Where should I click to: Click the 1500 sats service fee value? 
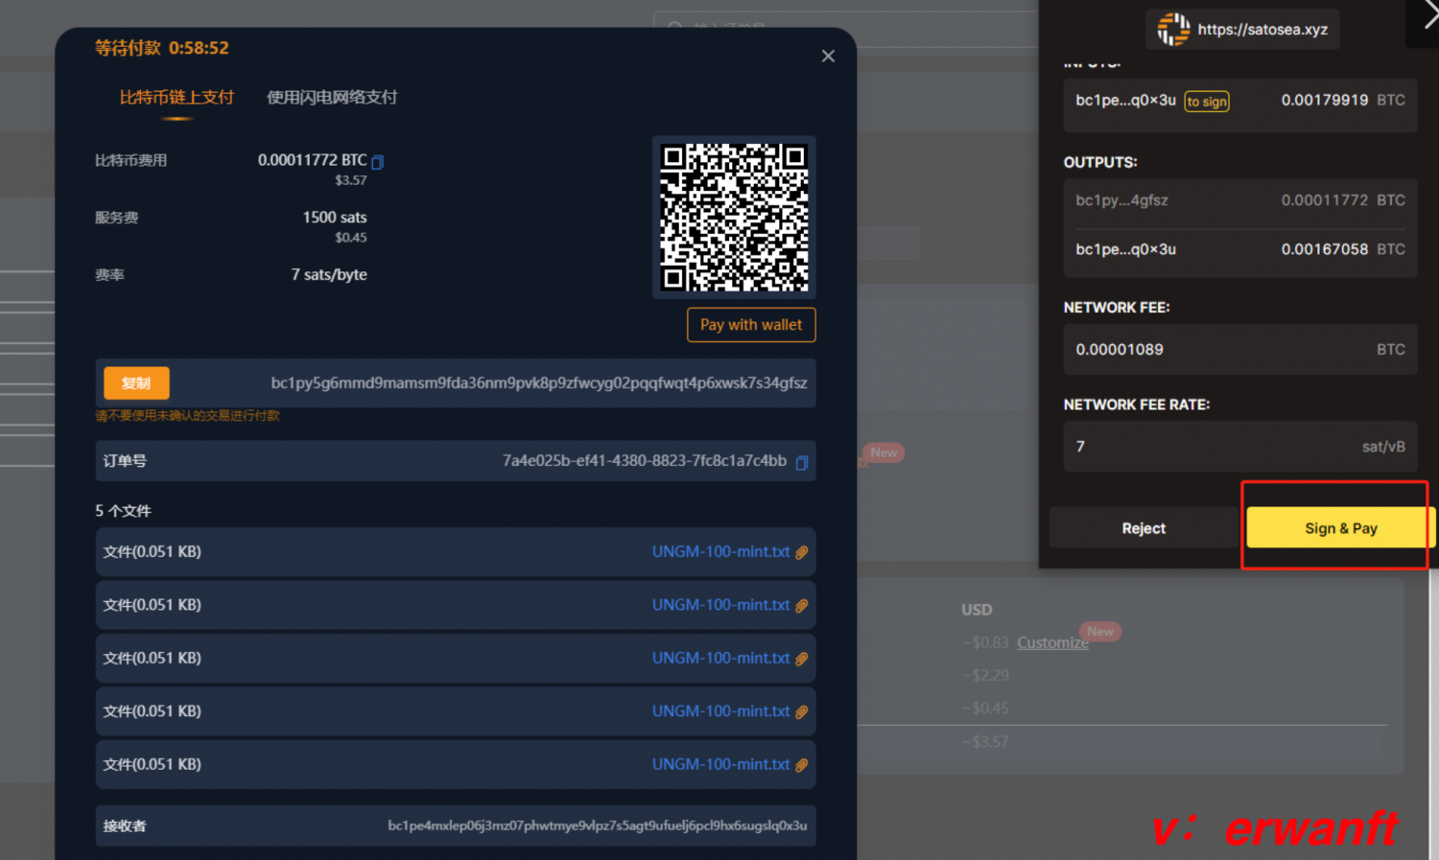[335, 218]
